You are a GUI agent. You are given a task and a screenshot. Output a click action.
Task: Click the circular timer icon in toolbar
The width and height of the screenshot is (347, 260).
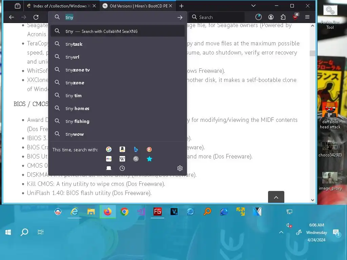click(258, 17)
